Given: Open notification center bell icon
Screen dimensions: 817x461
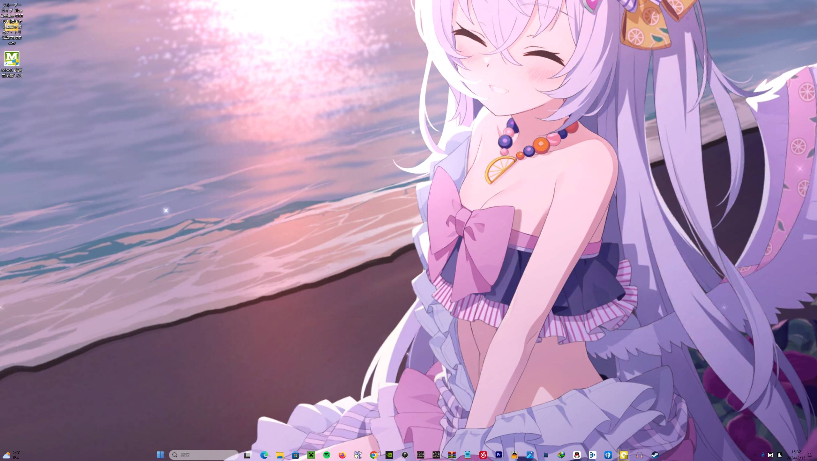Looking at the screenshot, I should pos(809,455).
